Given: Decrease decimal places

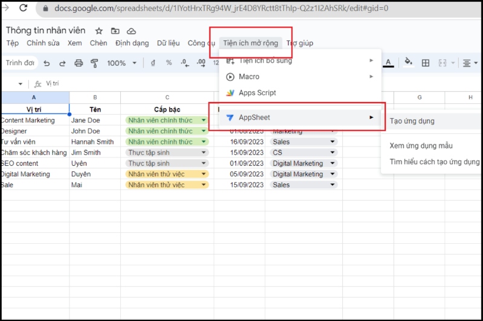Looking at the screenshot, I should click(x=185, y=63).
